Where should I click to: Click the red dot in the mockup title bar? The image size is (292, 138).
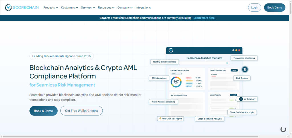click(239, 50)
